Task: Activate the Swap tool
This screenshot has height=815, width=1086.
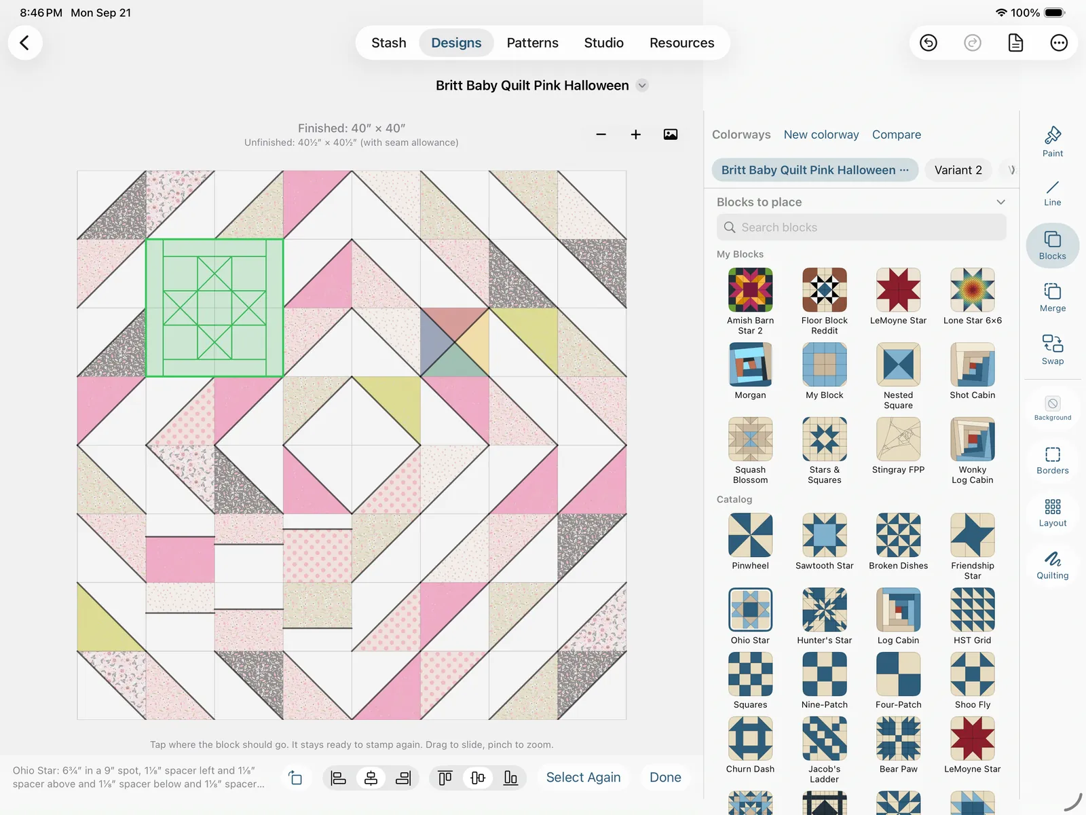Action: tap(1052, 350)
